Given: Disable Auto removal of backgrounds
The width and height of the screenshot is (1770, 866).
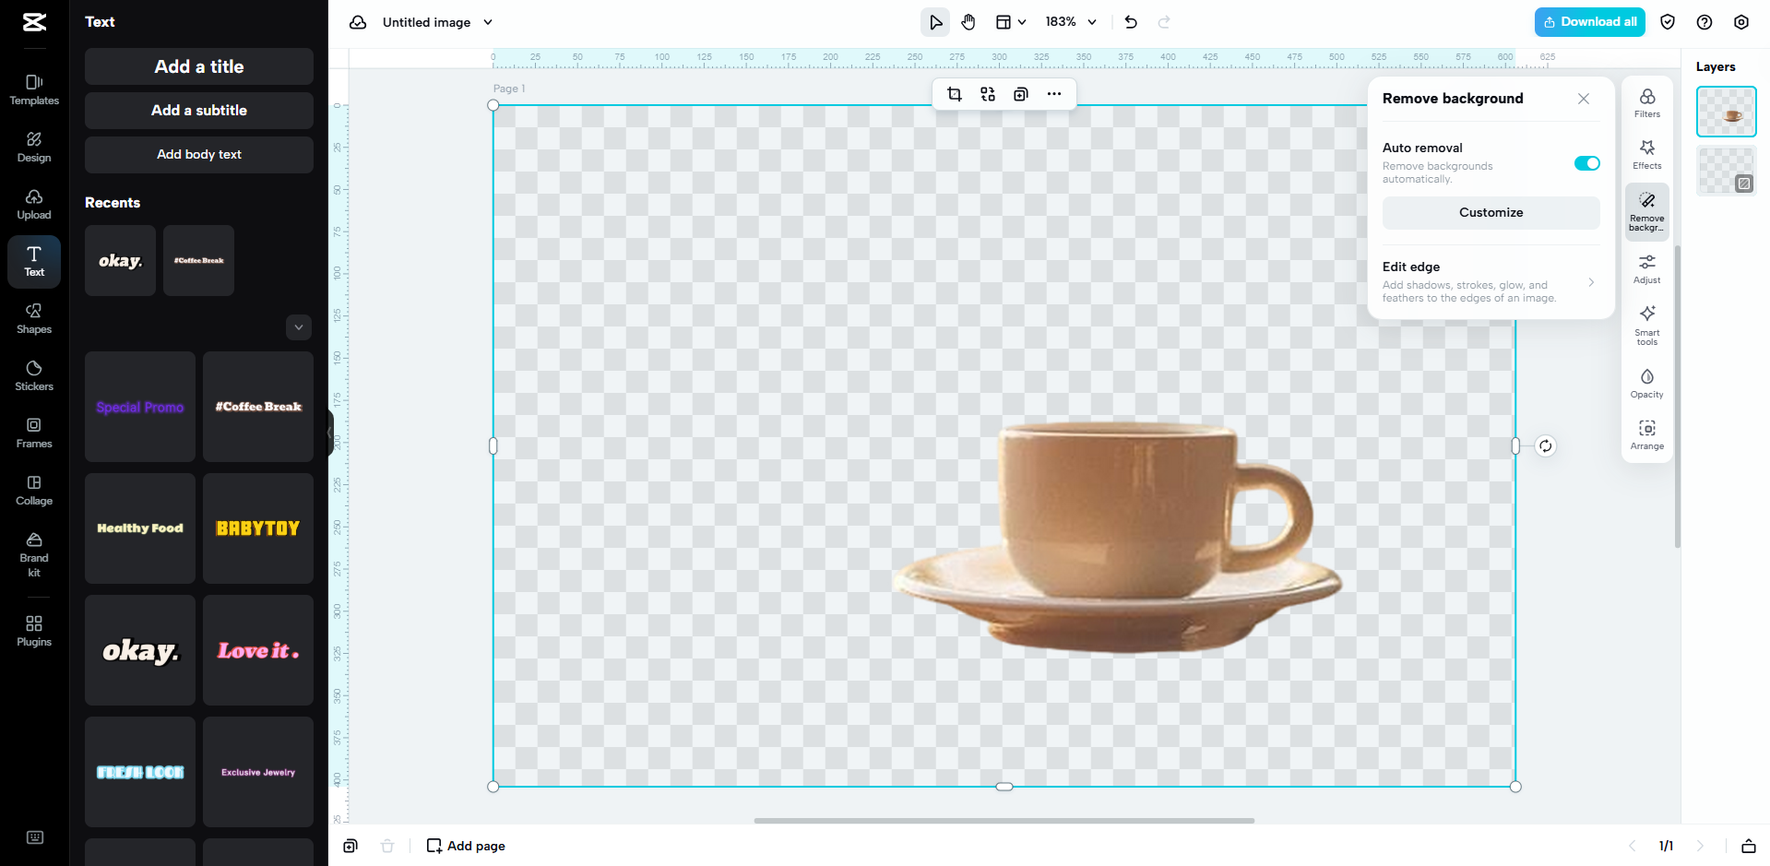Looking at the screenshot, I should 1586,163.
